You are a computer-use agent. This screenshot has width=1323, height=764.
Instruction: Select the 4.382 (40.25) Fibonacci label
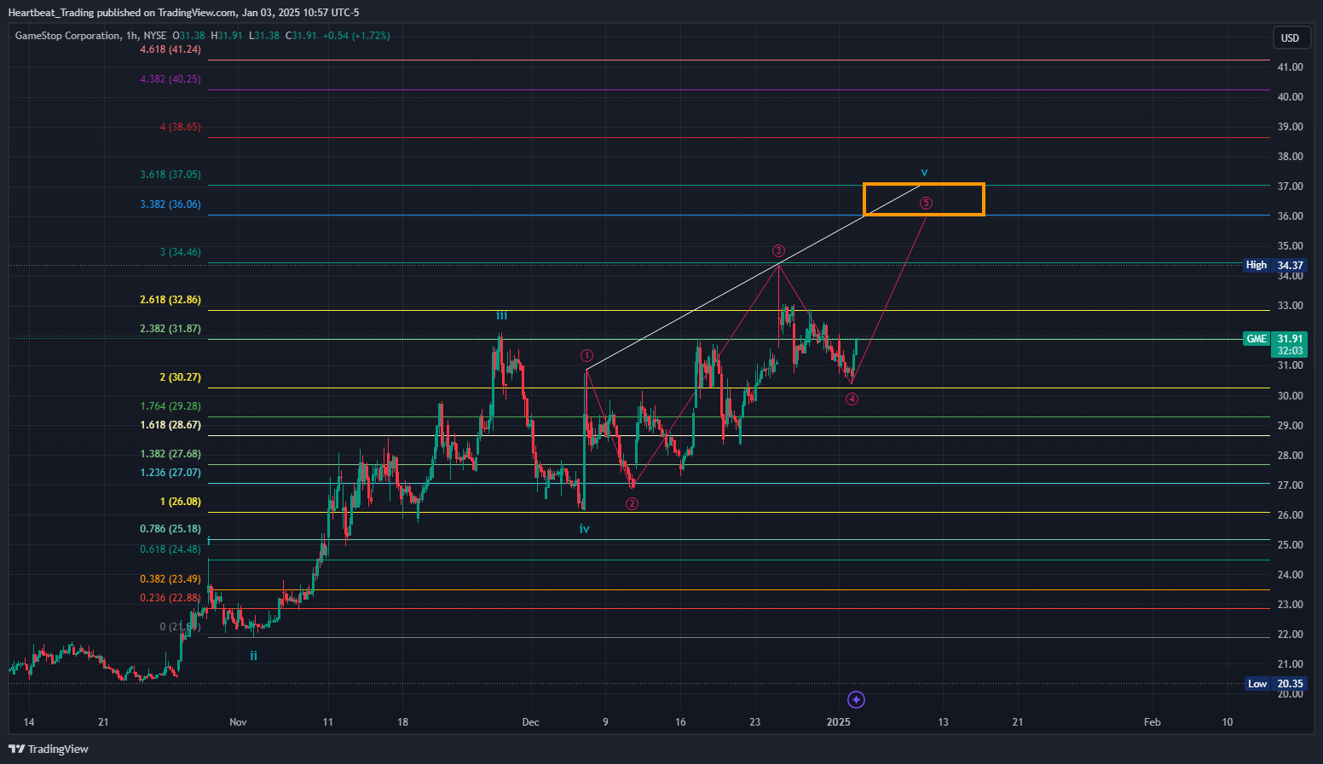170,79
